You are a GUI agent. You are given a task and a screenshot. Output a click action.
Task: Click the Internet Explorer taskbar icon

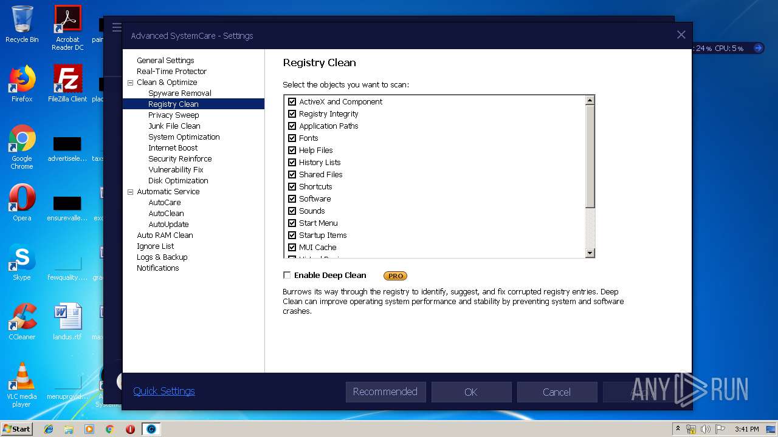(49, 429)
